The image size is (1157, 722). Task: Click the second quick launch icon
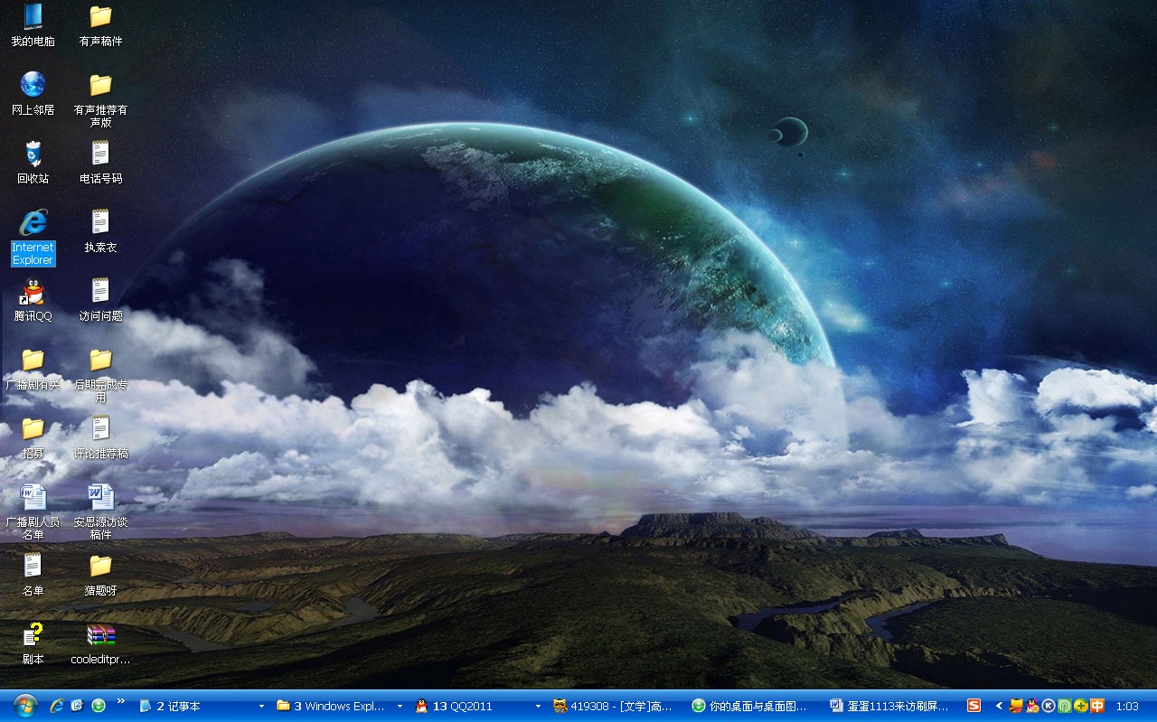point(78,706)
